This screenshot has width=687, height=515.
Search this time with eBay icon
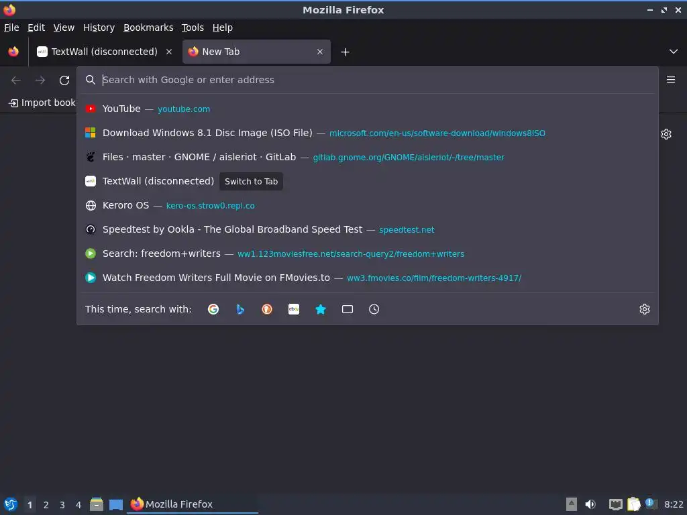point(294,309)
